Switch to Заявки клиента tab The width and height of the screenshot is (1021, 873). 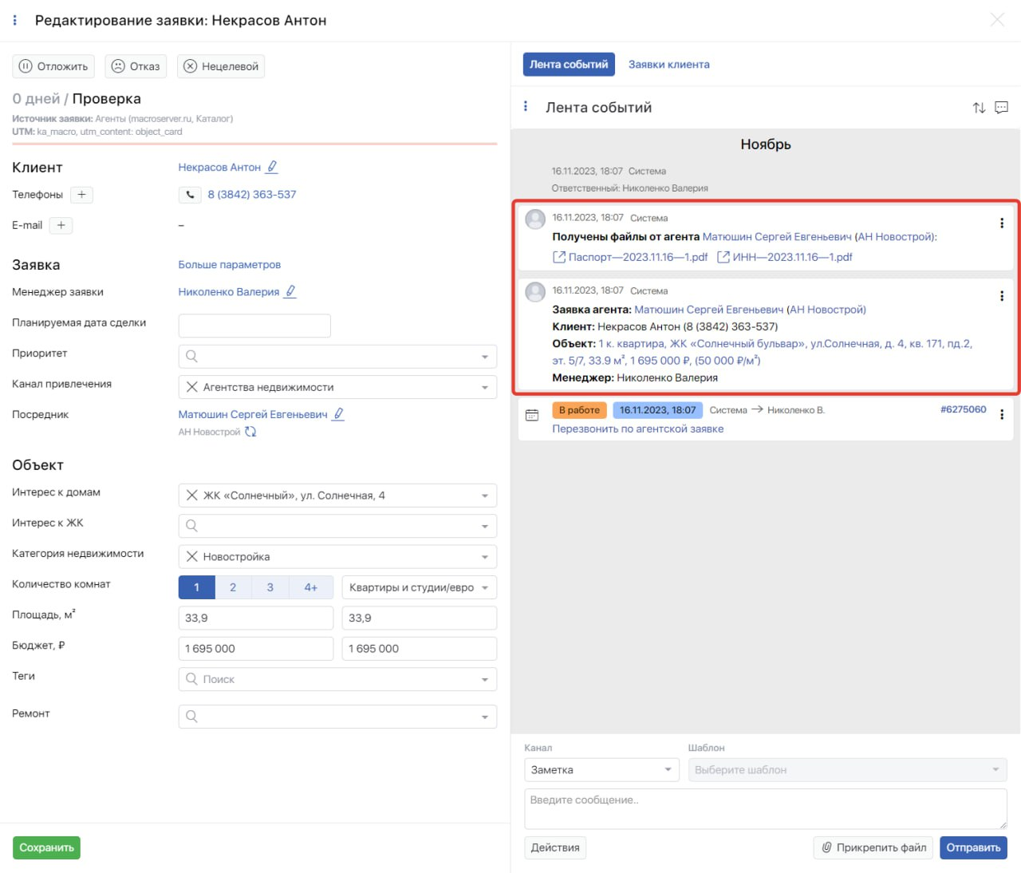(668, 65)
